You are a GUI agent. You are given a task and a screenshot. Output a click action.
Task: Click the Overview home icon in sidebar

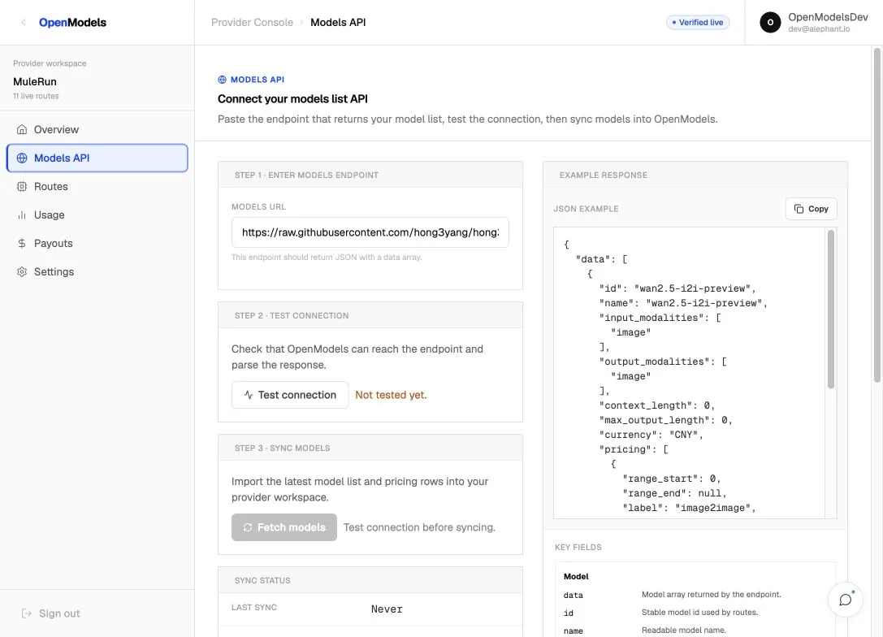(x=22, y=129)
